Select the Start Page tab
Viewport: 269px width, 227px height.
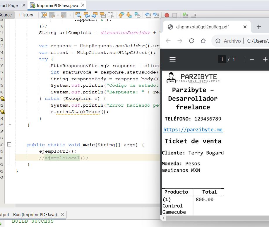point(9,6)
